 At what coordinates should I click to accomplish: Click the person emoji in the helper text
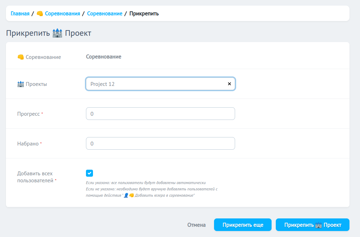[x=125, y=195]
